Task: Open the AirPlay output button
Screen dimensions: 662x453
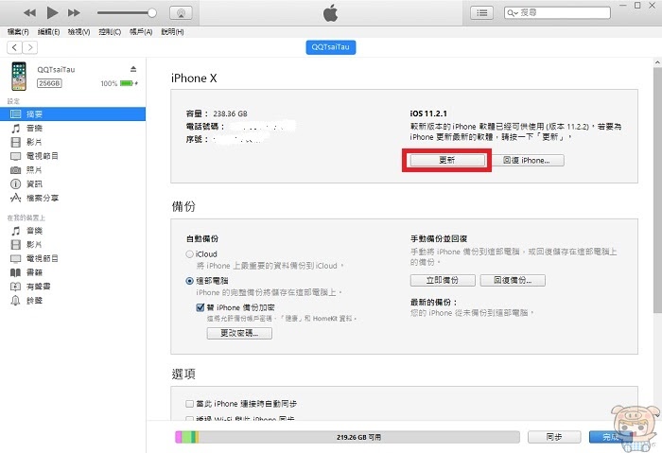Action: (x=181, y=13)
